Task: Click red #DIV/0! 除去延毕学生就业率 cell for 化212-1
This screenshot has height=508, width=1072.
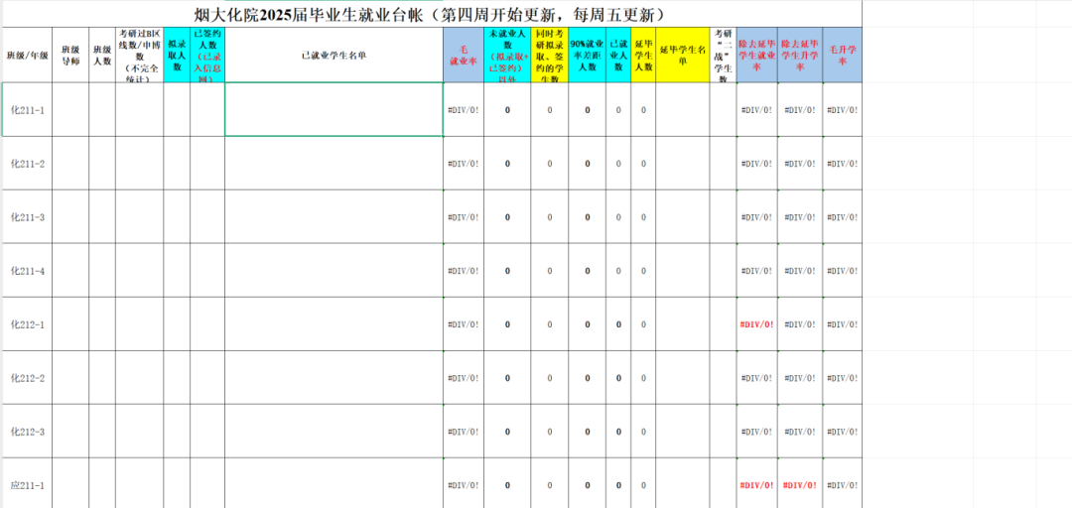Action: click(756, 324)
